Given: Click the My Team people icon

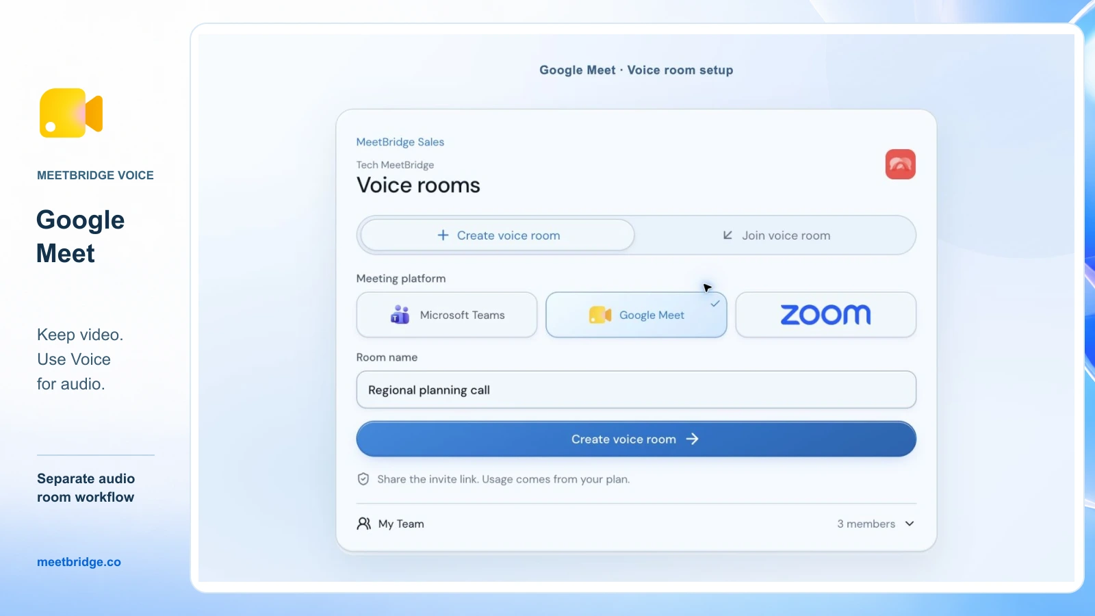Looking at the screenshot, I should coord(364,524).
